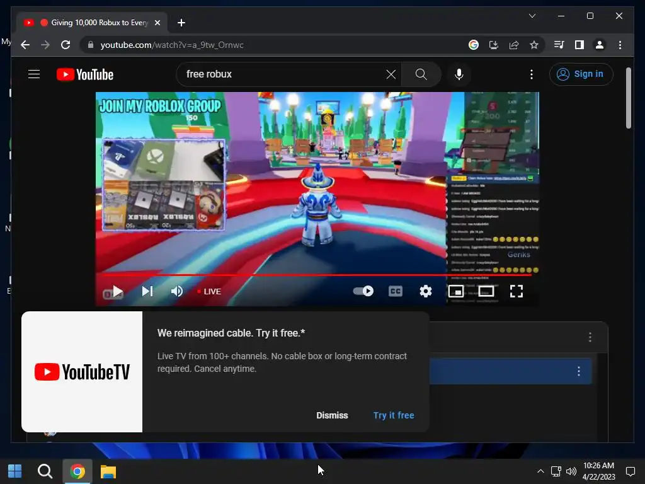The height and width of the screenshot is (484, 645).
Task: Choose 'Try it free' offer
Action: point(394,415)
